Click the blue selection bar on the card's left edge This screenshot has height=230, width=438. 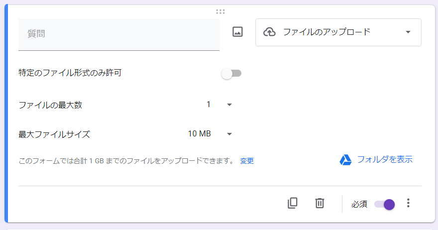pyautogui.click(x=6, y=114)
